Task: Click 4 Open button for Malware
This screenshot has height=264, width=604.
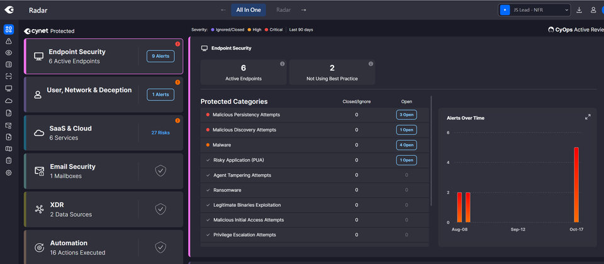Action: point(406,145)
